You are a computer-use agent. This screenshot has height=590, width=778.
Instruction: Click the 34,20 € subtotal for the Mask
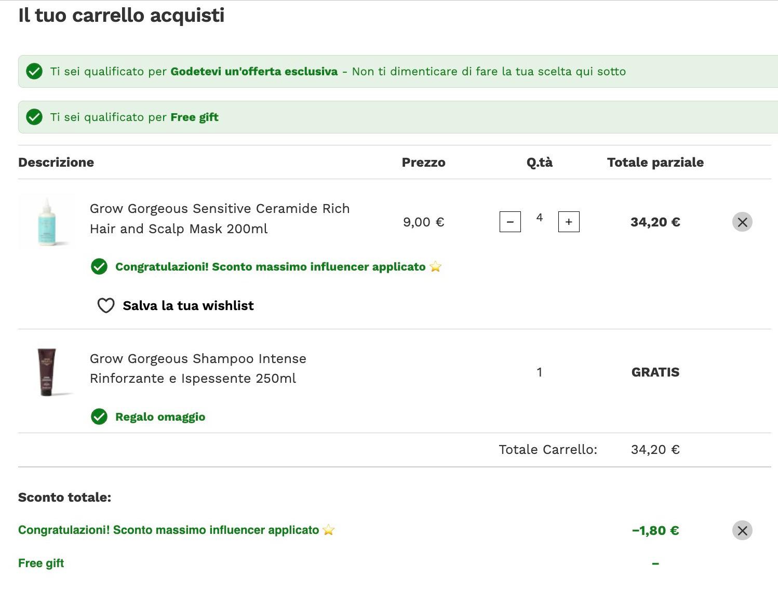tap(655, 222)
